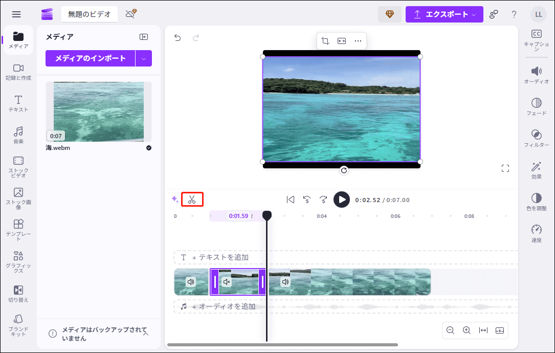Screen dimensions: 555x353
Task: Open the crop tool above the preview
Action: click(326, 40)
